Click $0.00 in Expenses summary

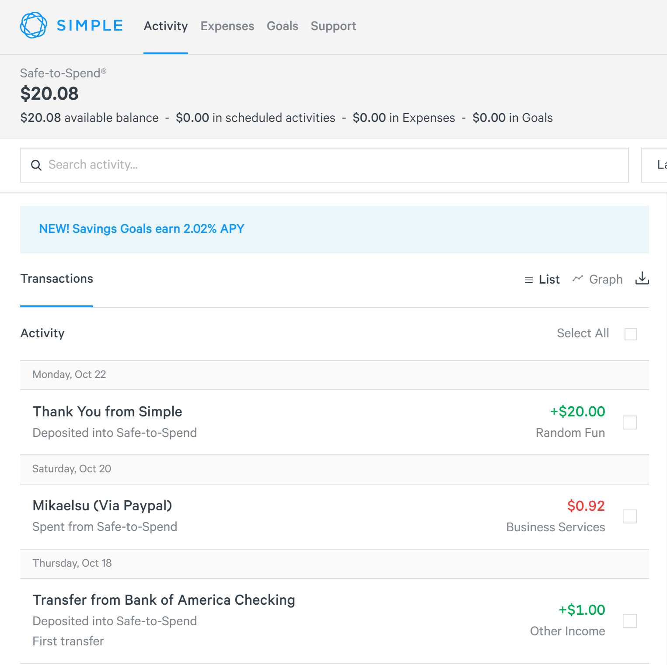point(404,118)
